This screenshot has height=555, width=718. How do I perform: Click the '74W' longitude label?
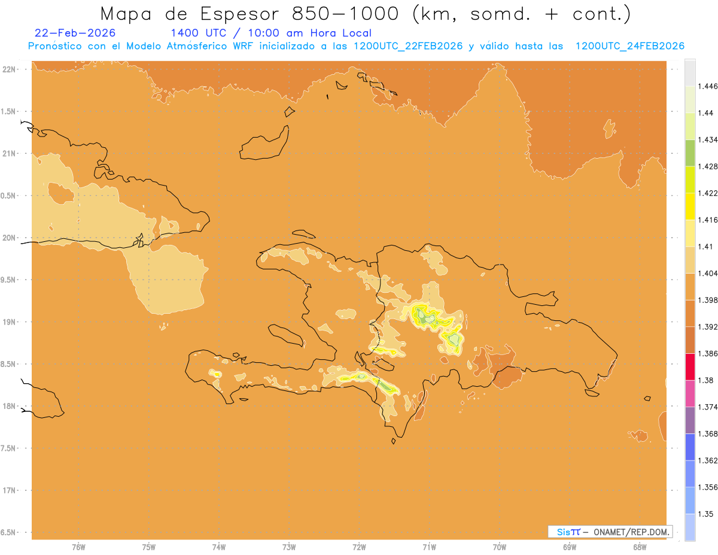point(219,547)
